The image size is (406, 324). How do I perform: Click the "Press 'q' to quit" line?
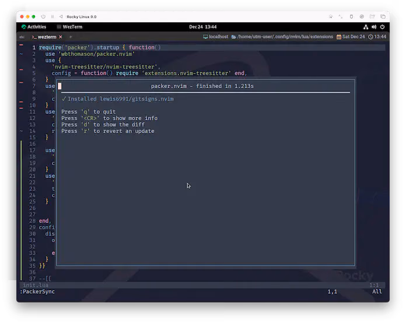pyautogui.click(x=89, y=112)
